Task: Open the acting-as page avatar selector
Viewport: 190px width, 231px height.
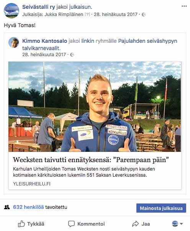Action: [x=175, y=224]
